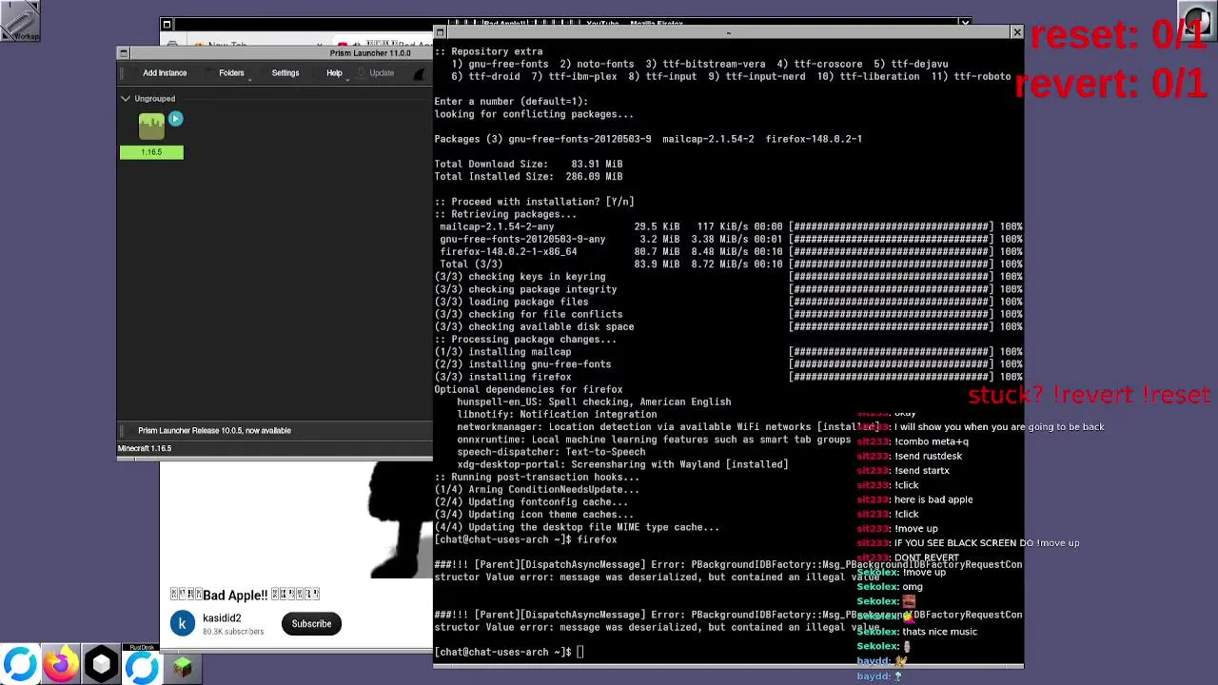Open the Prism Launcher window menu button
Screen dimensions: 1218x685
[124, 53]
